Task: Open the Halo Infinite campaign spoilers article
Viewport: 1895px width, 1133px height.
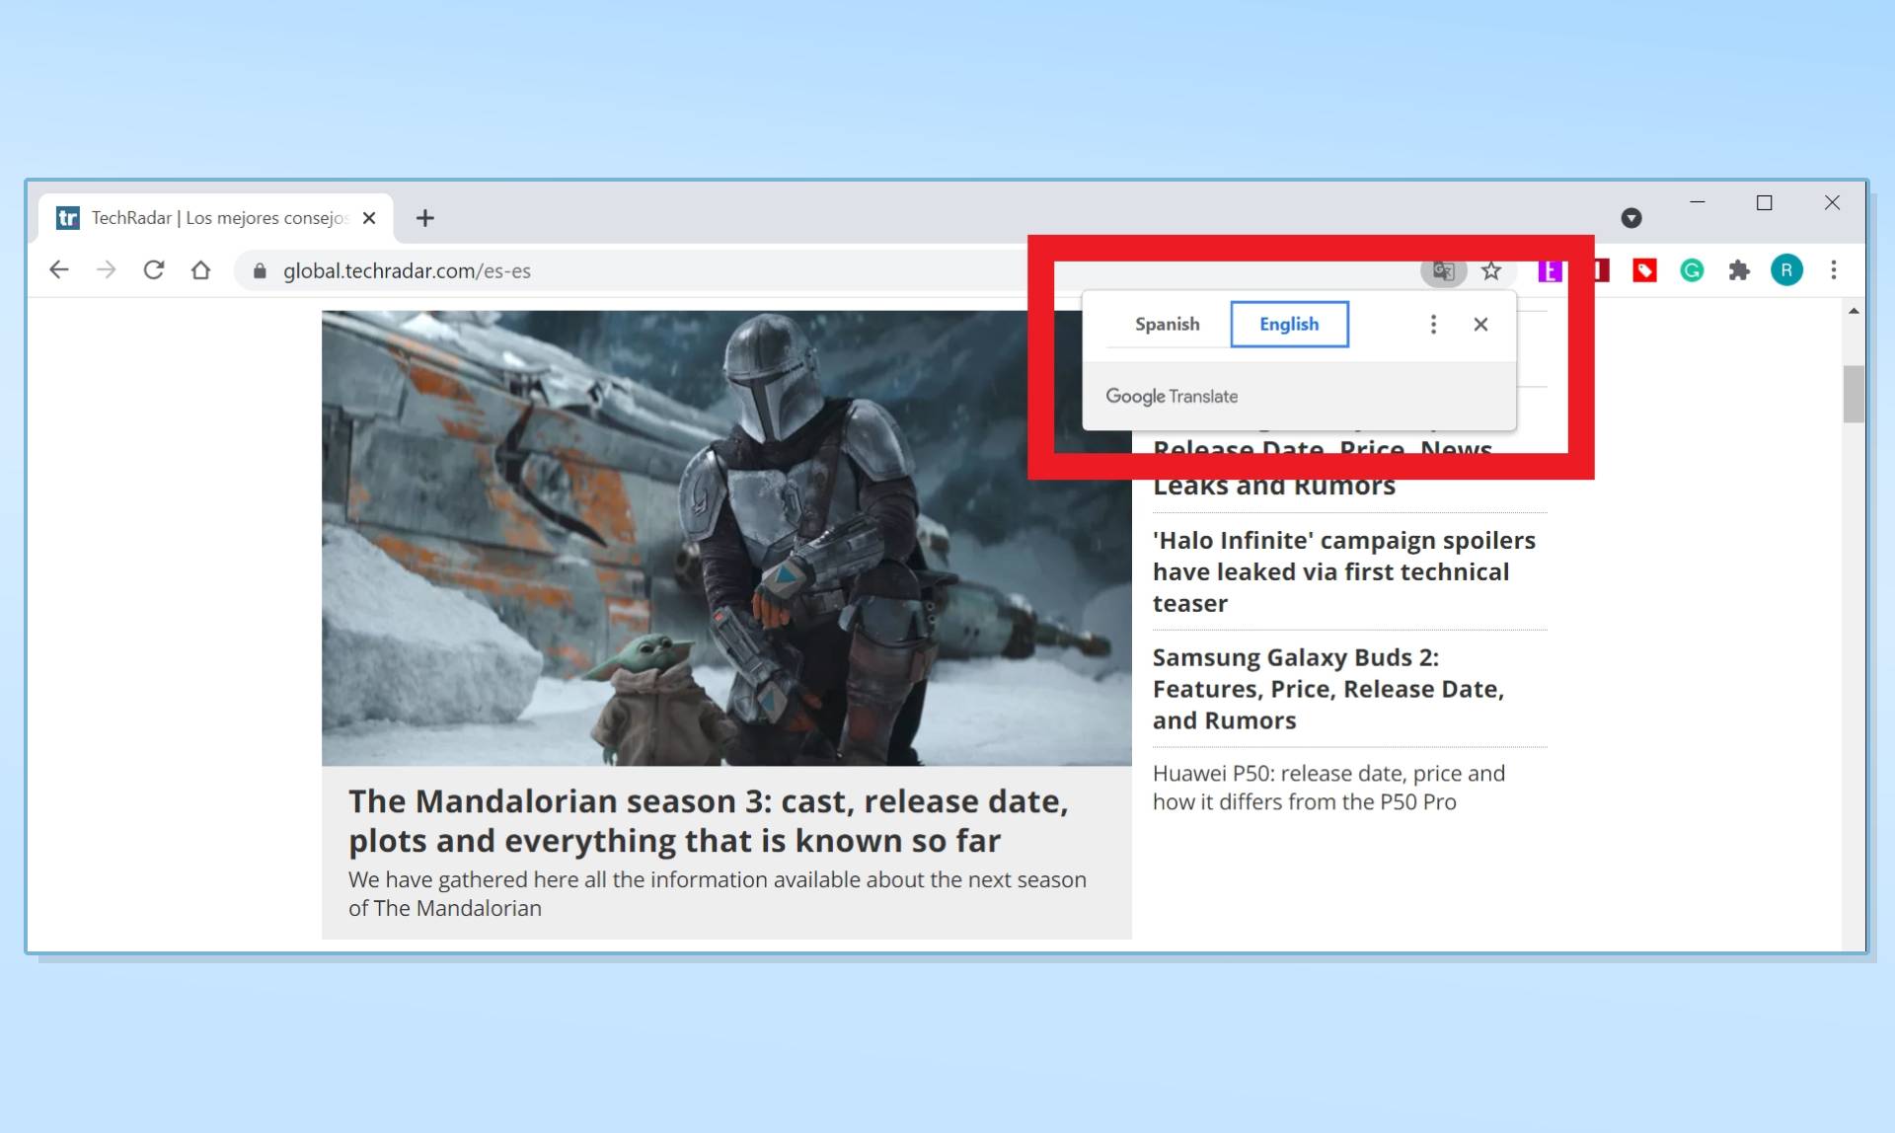Action: tap(1344, 571)
